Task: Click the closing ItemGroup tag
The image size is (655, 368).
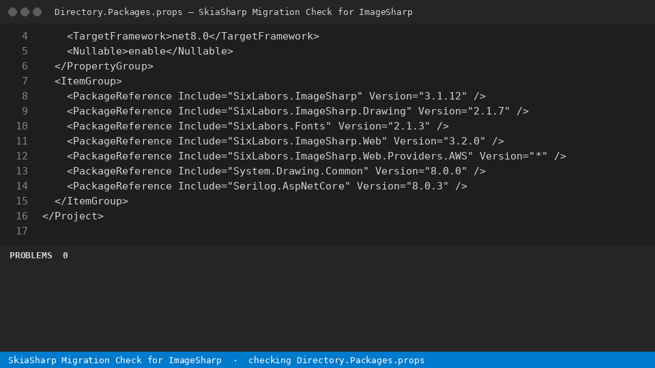Action: pos(91,202)
